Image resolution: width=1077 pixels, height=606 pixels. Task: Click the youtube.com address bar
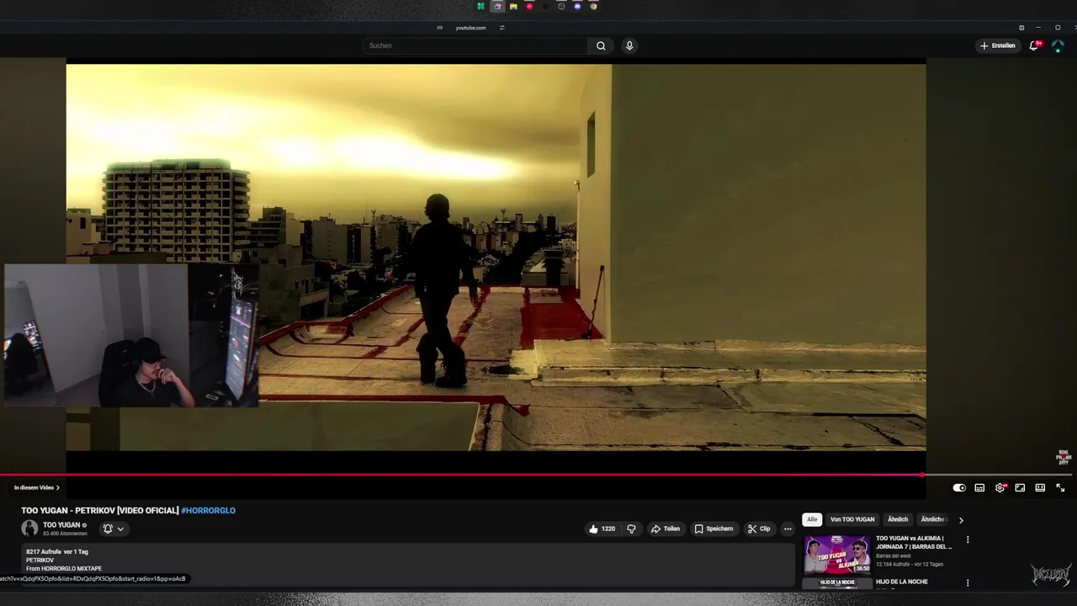pos(471,28)
